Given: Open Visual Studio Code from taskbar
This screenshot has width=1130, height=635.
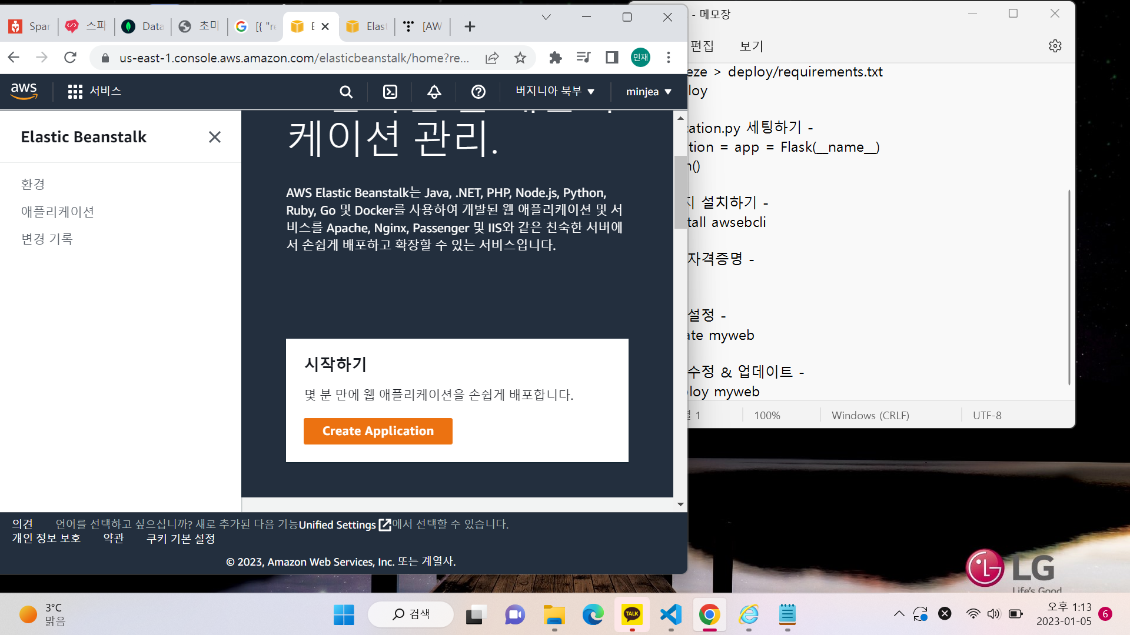Looking at the screenshot, I should 671,614.
